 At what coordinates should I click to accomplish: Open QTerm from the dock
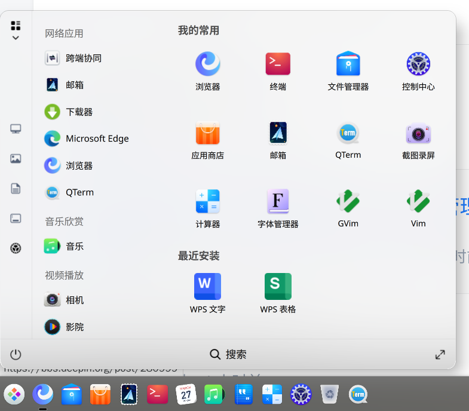tap(358, 394)
